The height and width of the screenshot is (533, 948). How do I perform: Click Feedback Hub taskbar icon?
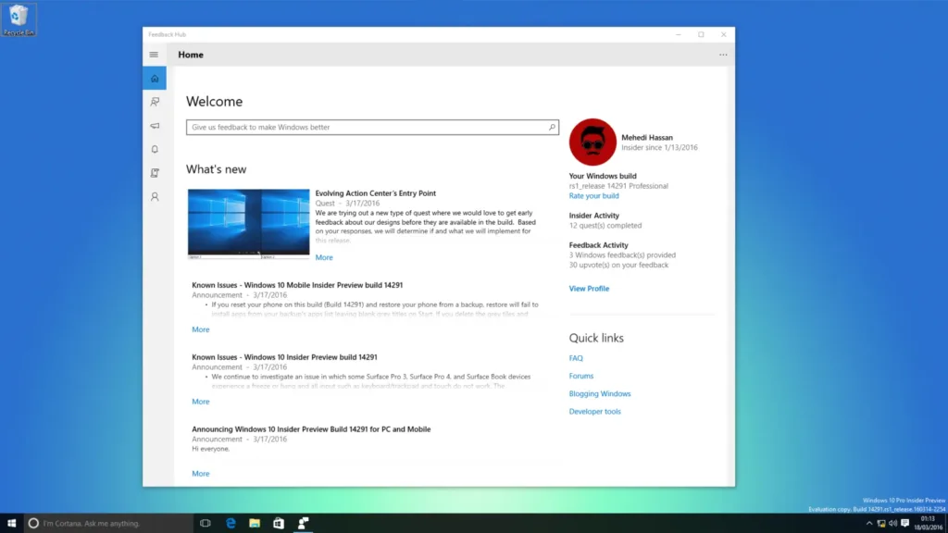[303, 524]
